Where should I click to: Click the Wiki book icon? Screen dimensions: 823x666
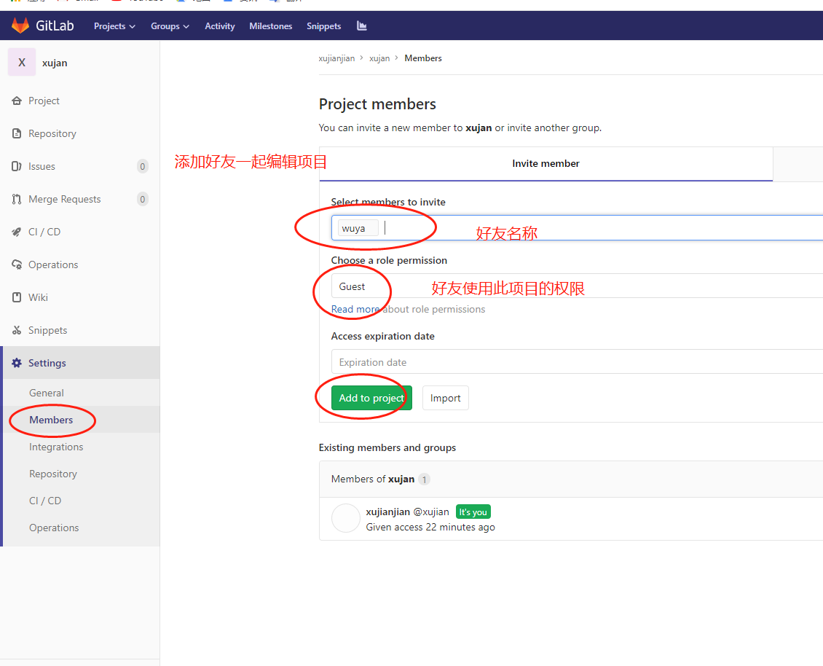[x=17, y=297]
